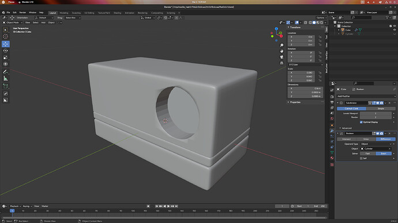Choose Intersect boolean operation
The image size is (398, 223).
(x=347, y=139)
